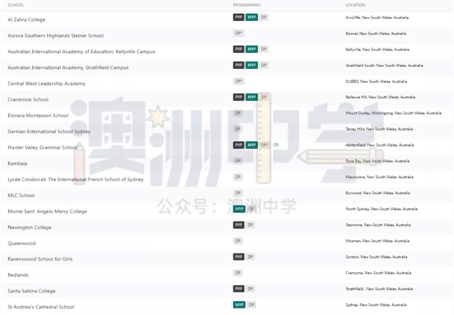Click the PROGRAMMES column header
The image size is (454, 315).
[x=247, y=5]
